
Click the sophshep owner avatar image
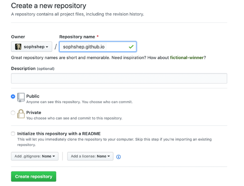(x=18, y=47)
